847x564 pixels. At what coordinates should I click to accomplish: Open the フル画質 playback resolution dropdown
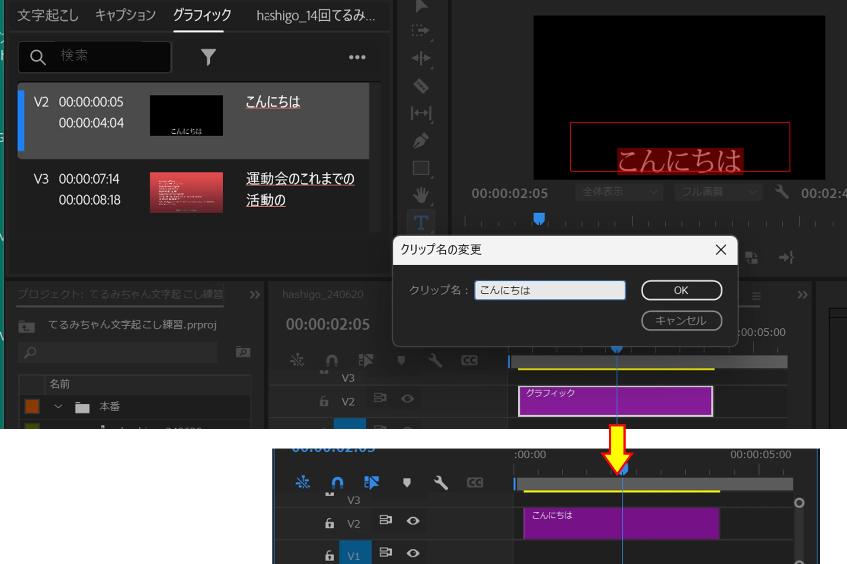pyautogui.click(x=718, y=192)
